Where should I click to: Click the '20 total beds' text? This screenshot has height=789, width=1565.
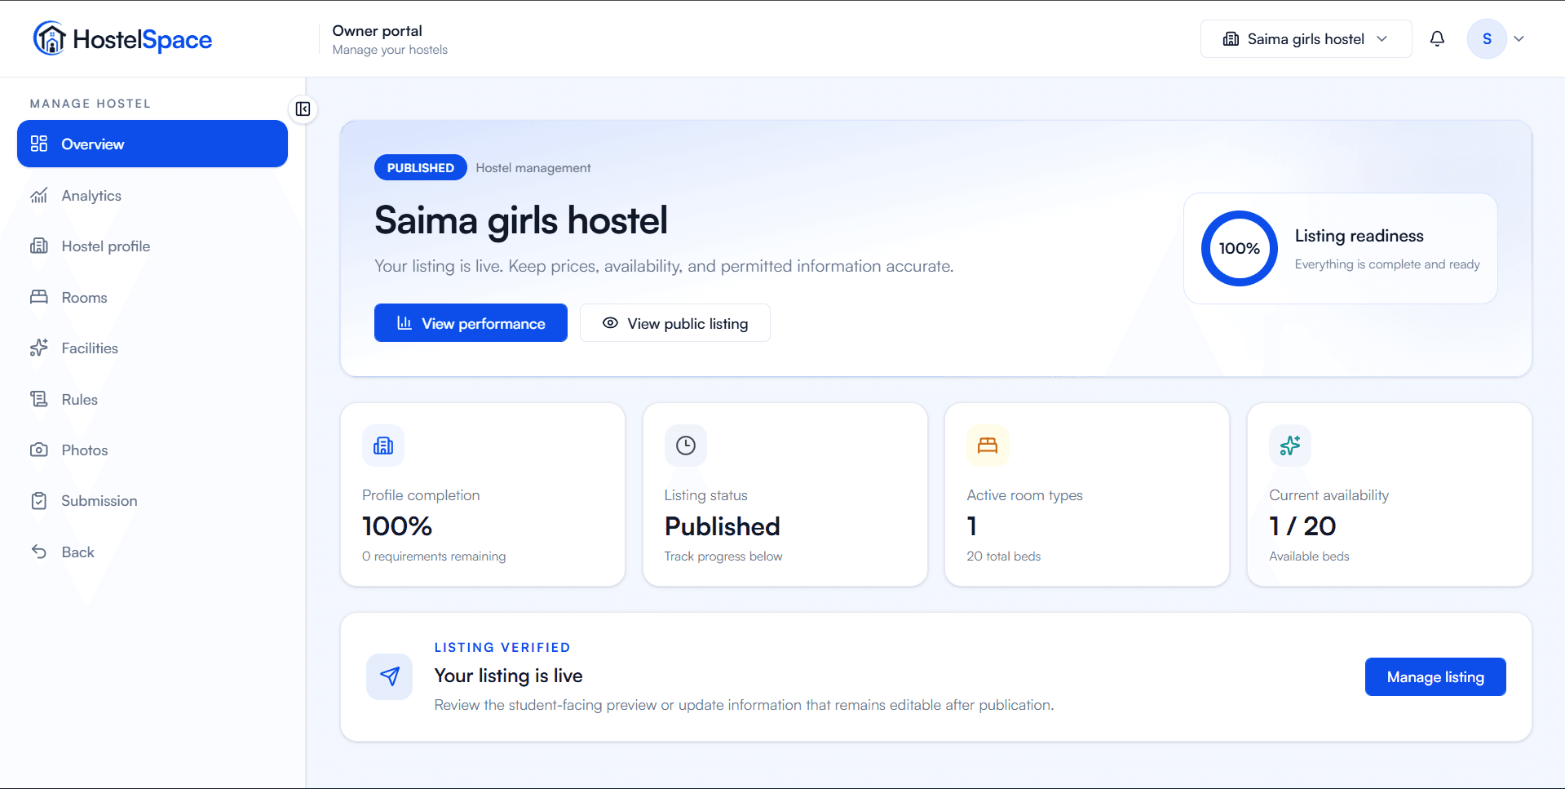(x=1004, y=556)
